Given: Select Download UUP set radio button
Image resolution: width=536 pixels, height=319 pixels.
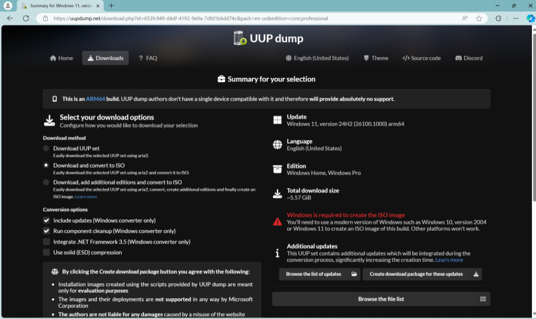Looking at the screenshot, I should tap(46, 148).
